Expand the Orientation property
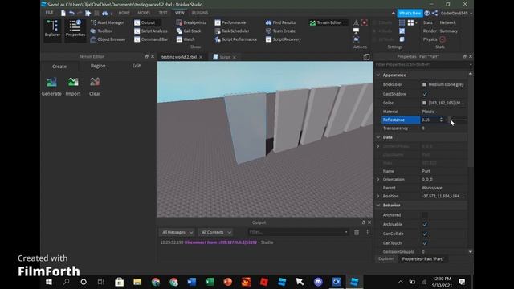This screenshot has height=289, width=514. coord(378,180)
